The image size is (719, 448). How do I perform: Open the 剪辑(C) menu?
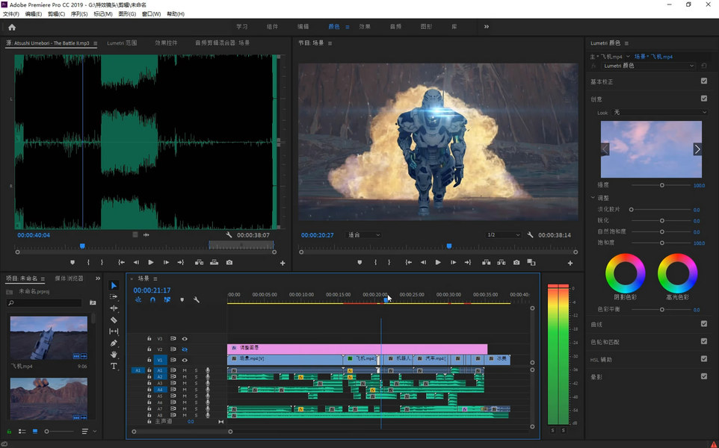tap(56, 14)
